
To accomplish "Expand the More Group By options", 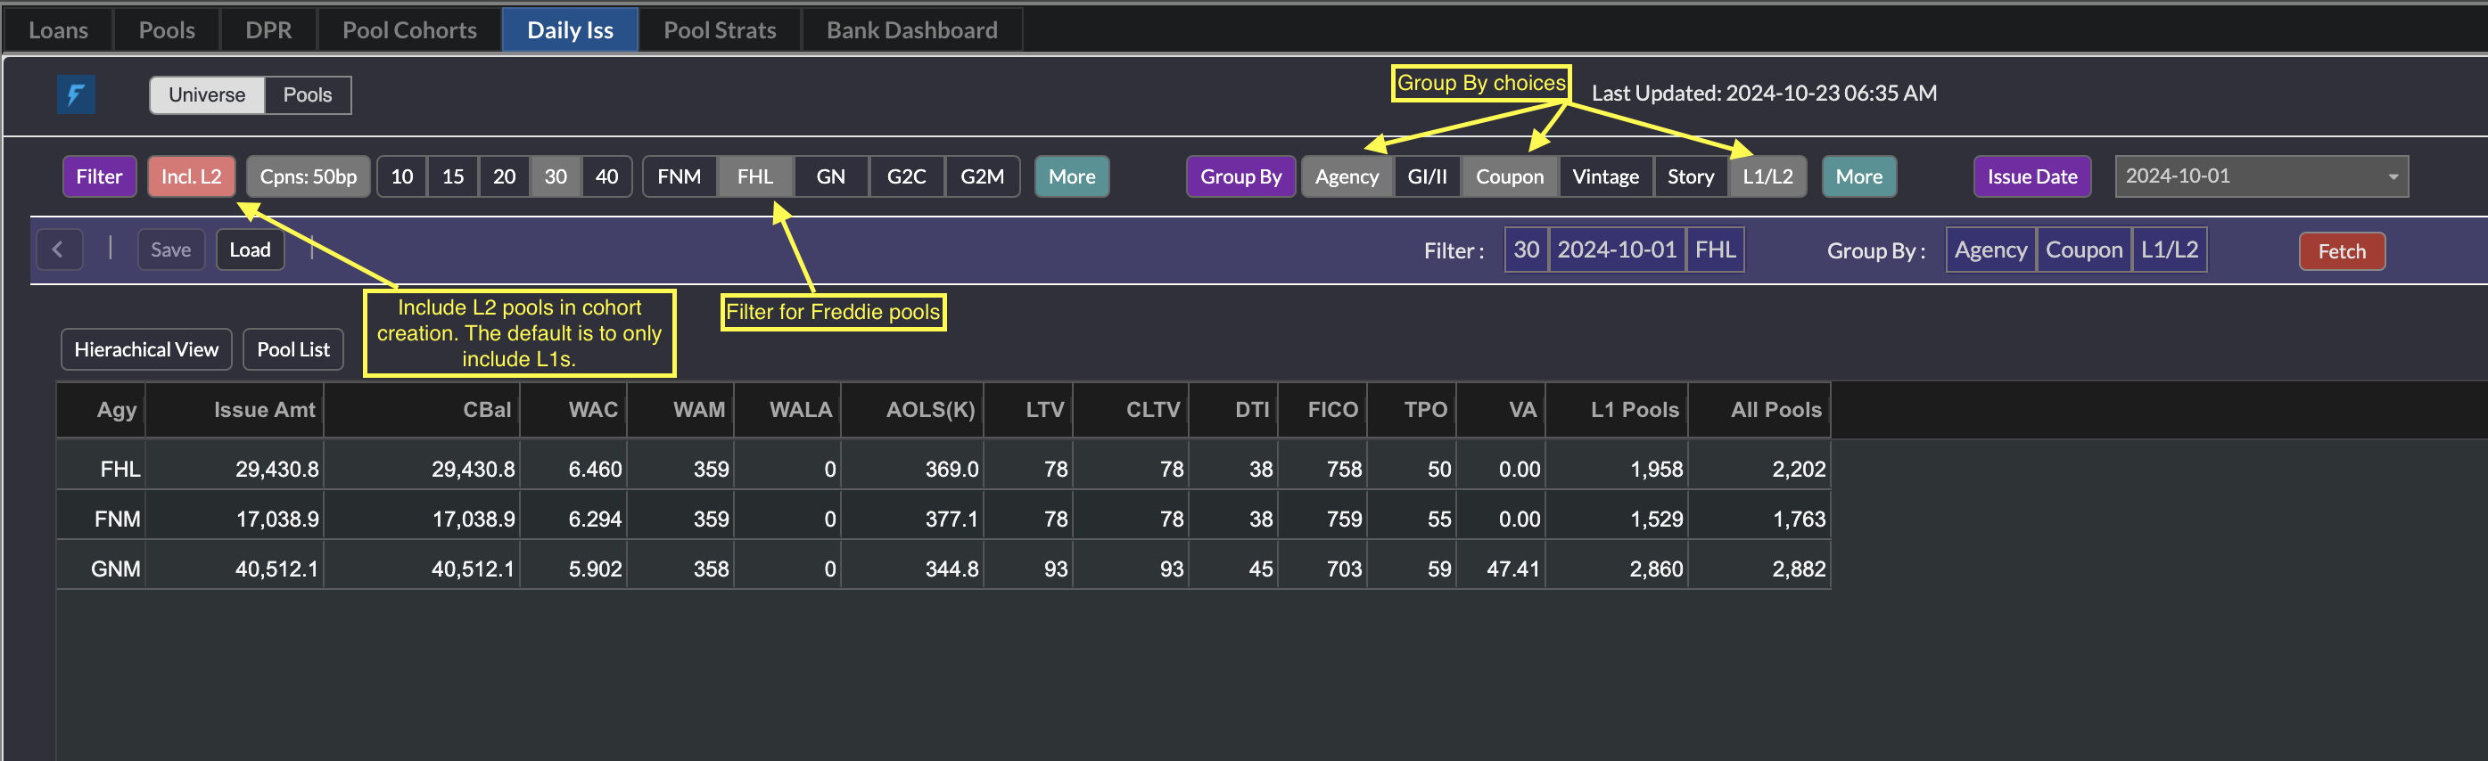I will pos(1858,176).
